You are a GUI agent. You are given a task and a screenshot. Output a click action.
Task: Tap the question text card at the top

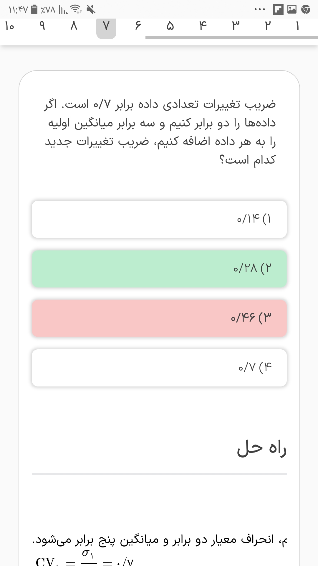159,133
